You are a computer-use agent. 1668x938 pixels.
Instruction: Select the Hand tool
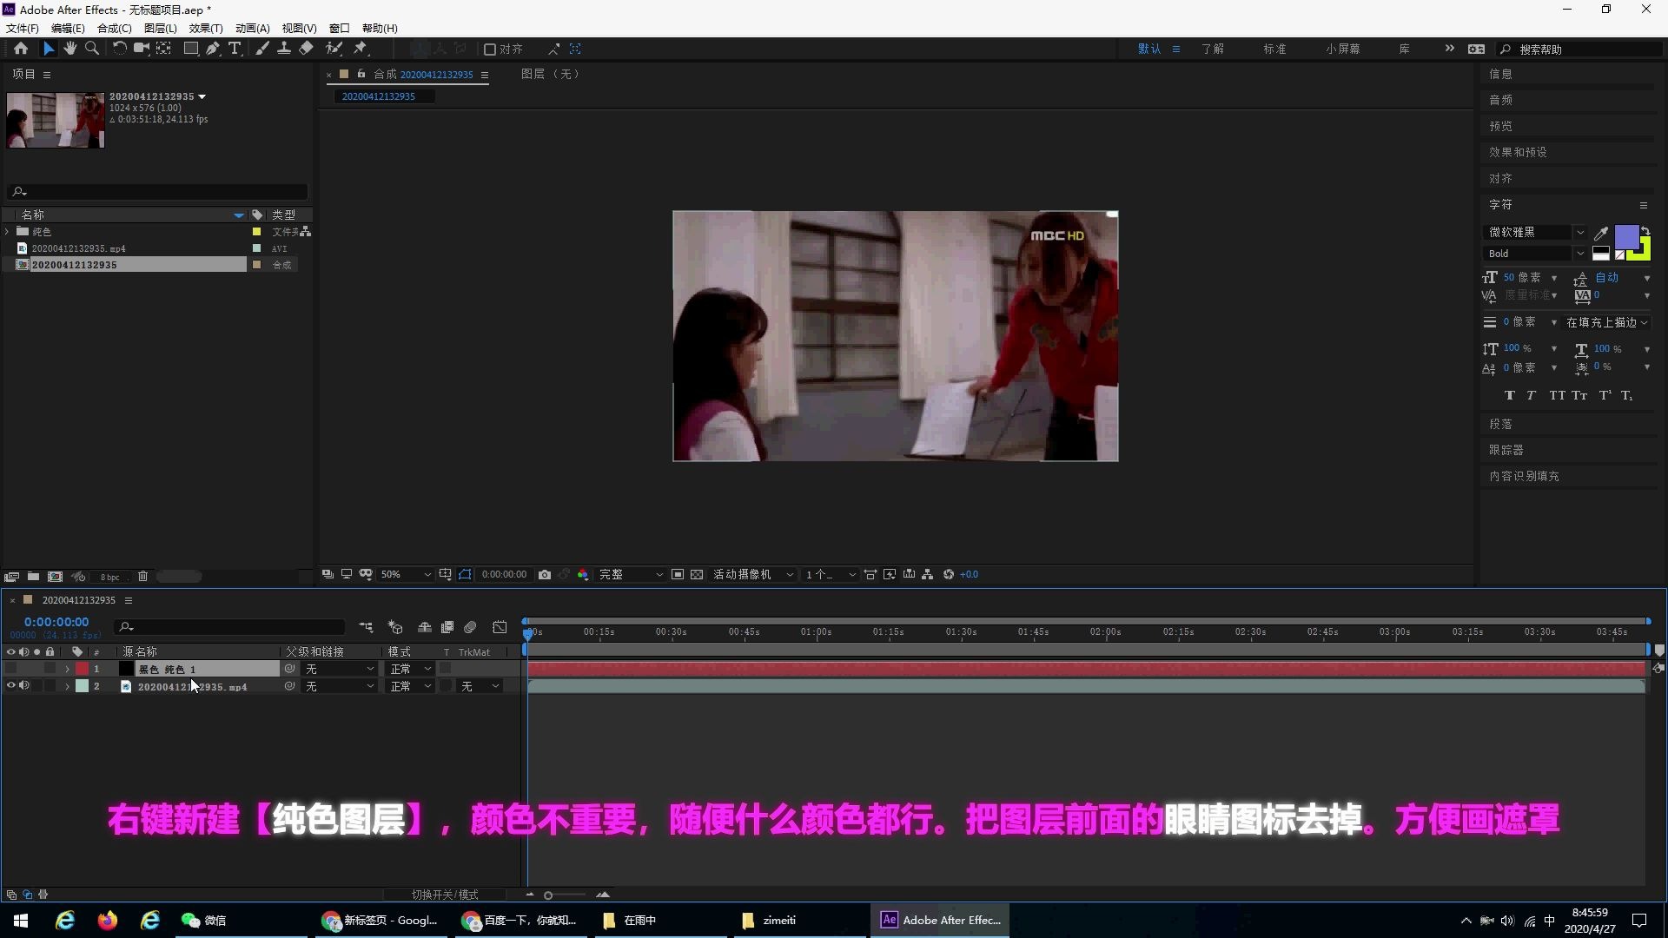point(70,49)
